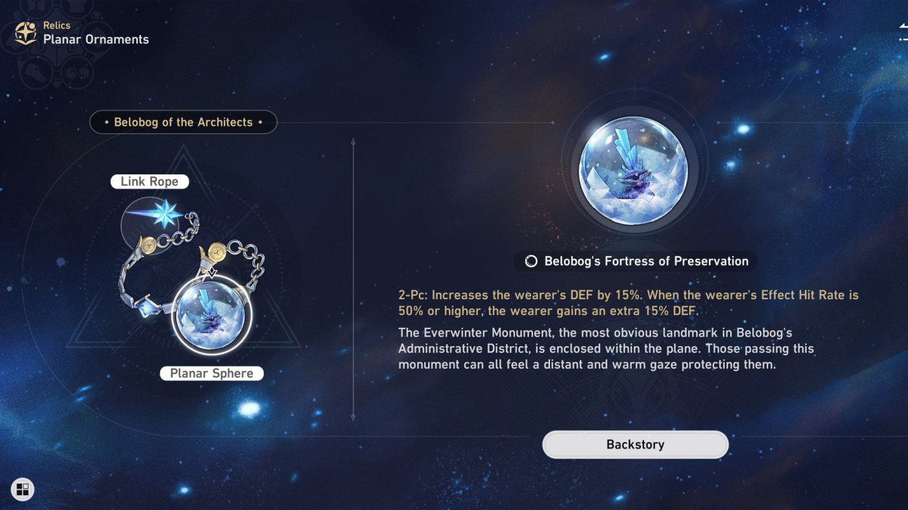Click the circle icon beside Belobog's Fortress title

click(531, 261)
